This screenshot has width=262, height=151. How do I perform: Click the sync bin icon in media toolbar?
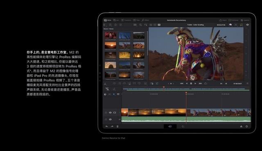point(115,25)
